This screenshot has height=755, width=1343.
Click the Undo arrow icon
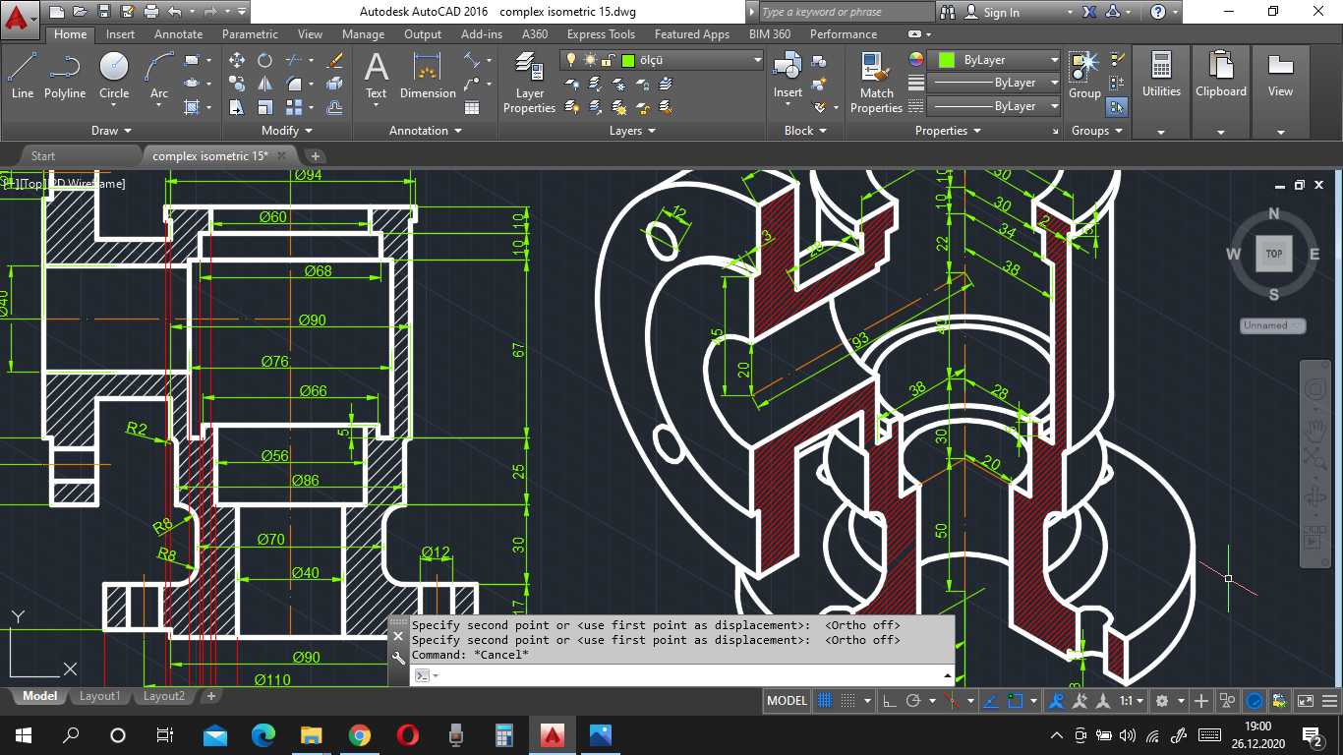[174, 12]
